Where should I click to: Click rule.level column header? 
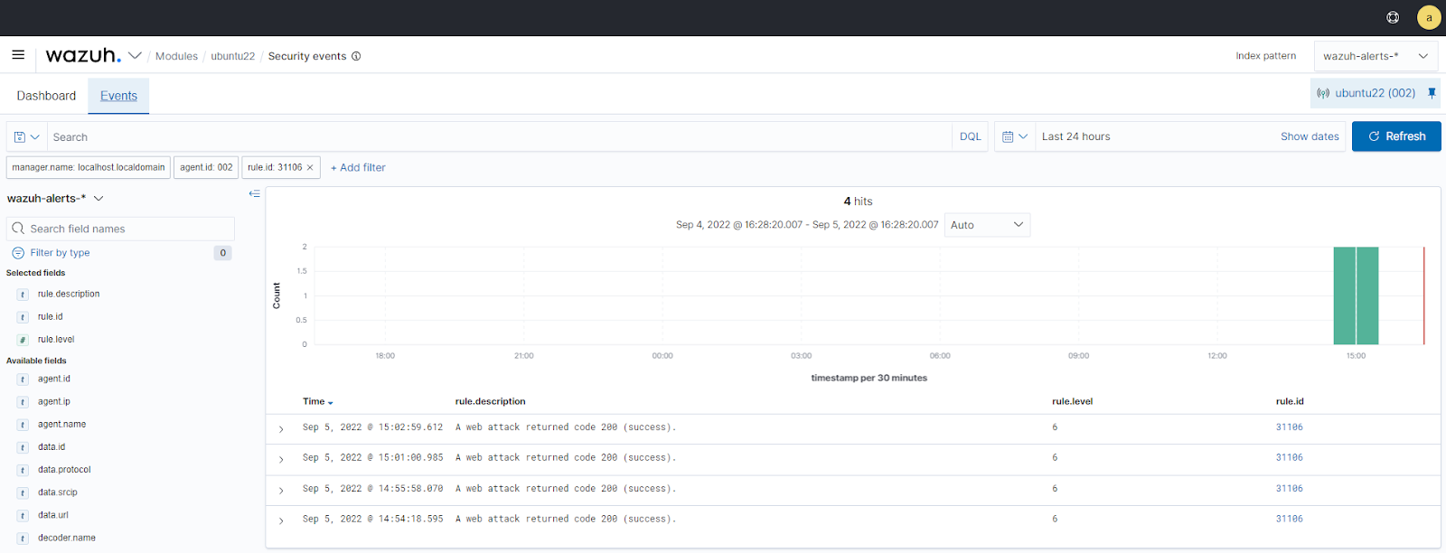pos(1072,401)
